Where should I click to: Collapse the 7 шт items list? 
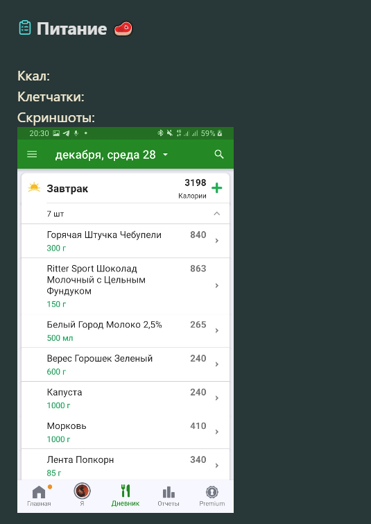click(217, 214)
